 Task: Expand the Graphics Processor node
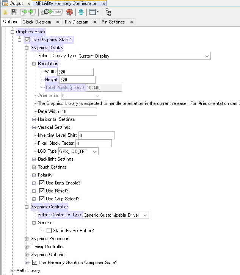click(27, 239)
